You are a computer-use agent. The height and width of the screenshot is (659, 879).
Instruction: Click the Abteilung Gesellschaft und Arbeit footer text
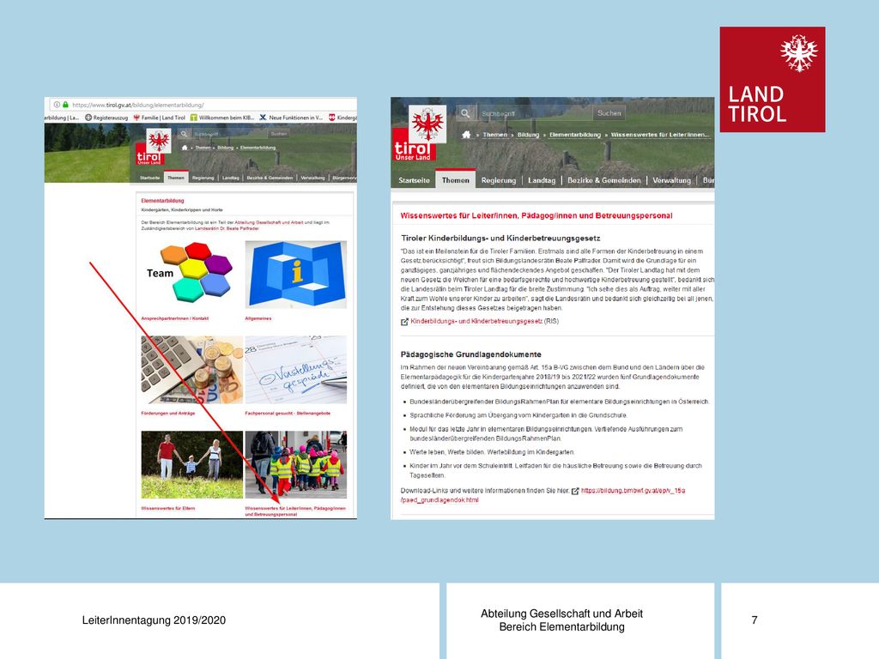561,614
